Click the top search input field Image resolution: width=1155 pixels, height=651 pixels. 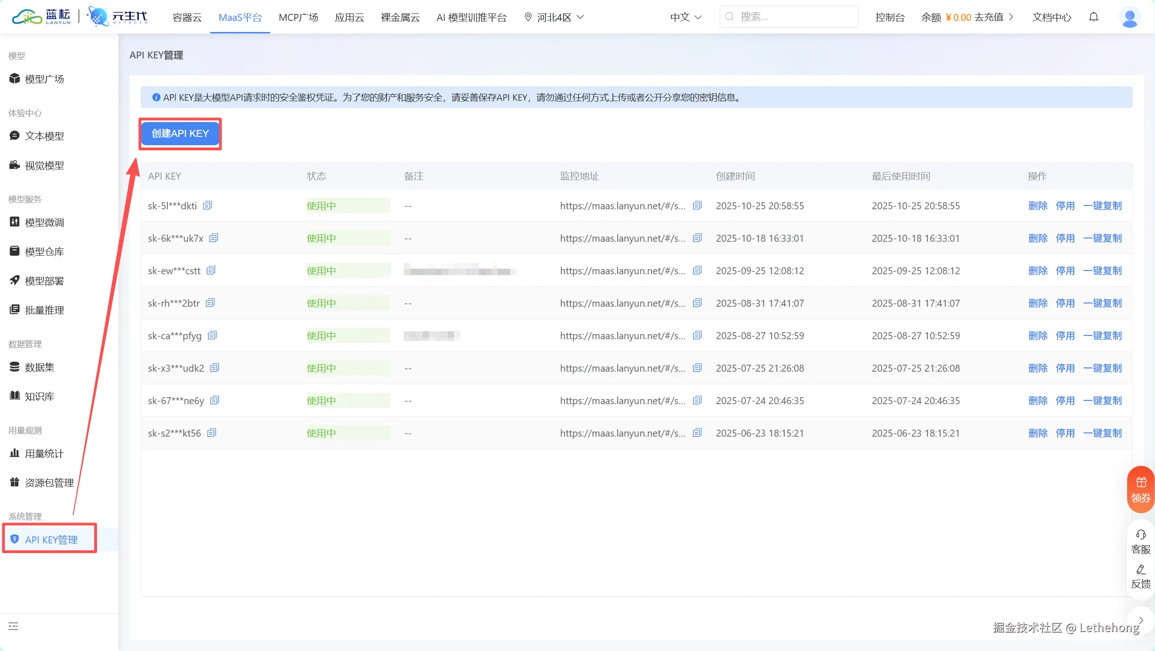(x=789, y=17)
